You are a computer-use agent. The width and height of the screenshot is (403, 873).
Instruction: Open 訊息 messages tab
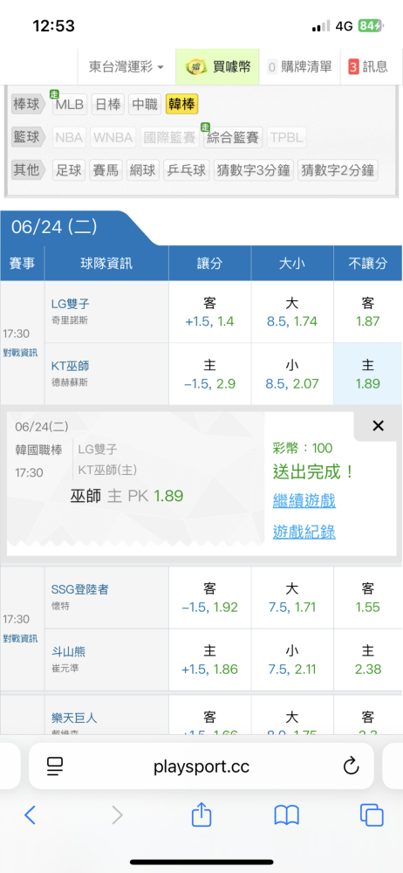point(369,67)
